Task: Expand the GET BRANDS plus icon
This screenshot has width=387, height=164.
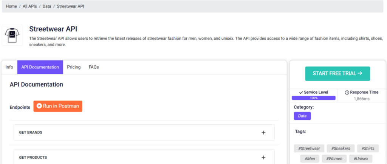Action: point(263,133)
